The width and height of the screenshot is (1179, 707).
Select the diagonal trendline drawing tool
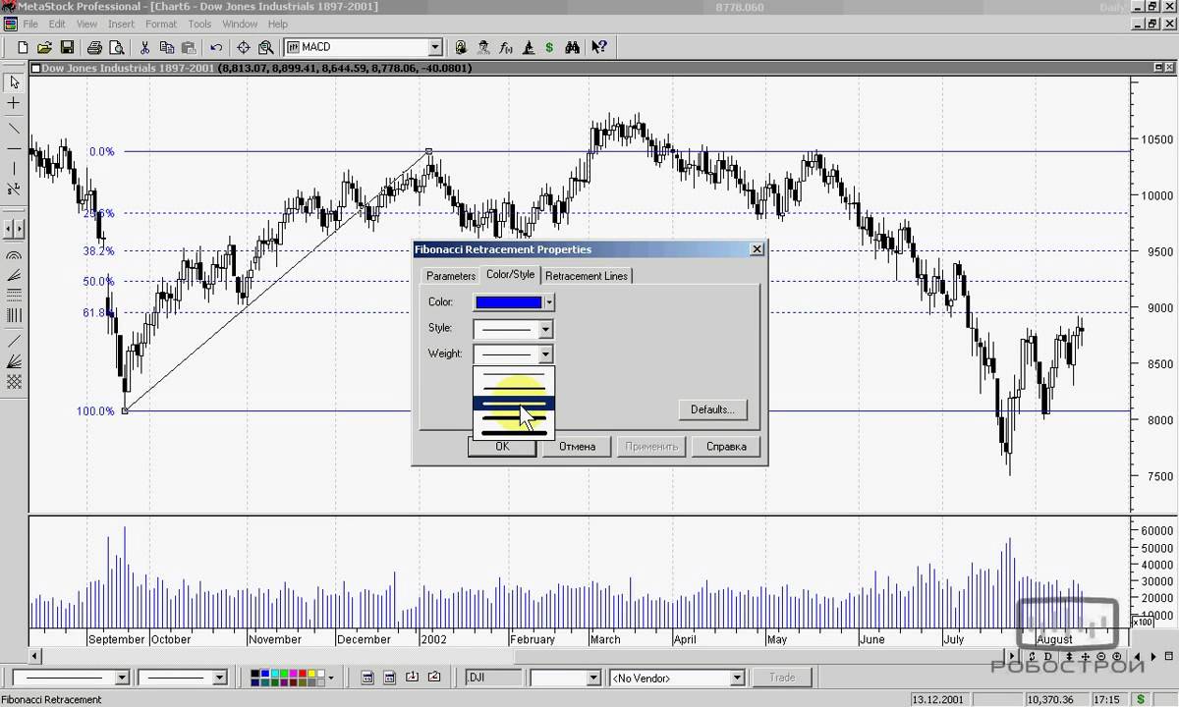(x=14, y=128)
